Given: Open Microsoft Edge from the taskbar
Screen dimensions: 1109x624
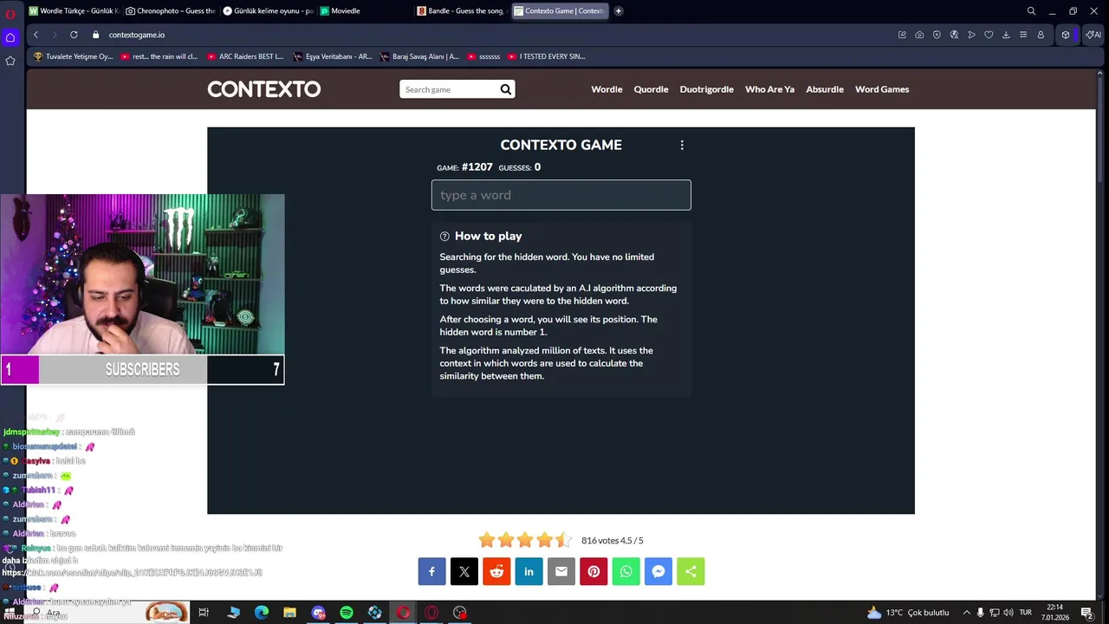Looking at the screenshot, I should click(262, 613).
